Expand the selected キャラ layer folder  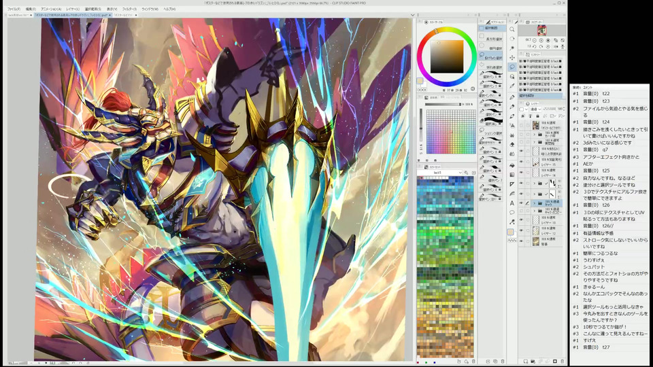coord(535,203)
